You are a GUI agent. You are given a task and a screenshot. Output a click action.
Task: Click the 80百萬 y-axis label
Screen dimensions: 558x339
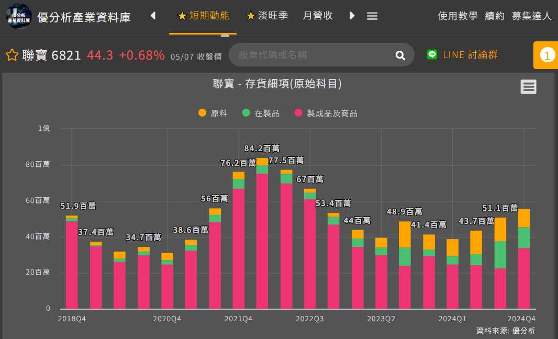[38, 164]
